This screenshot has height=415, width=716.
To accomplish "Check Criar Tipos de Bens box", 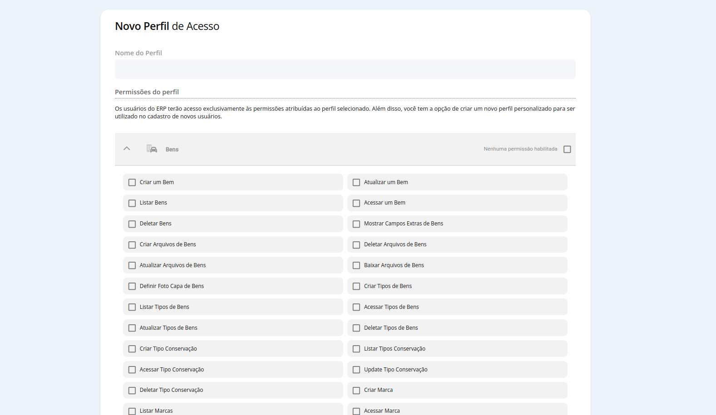I will [356, 287].
